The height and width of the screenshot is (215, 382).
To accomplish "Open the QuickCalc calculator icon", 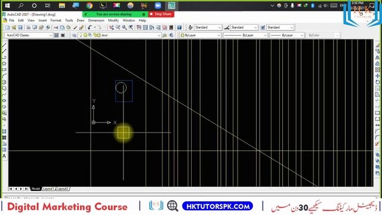I will [171, 27].
